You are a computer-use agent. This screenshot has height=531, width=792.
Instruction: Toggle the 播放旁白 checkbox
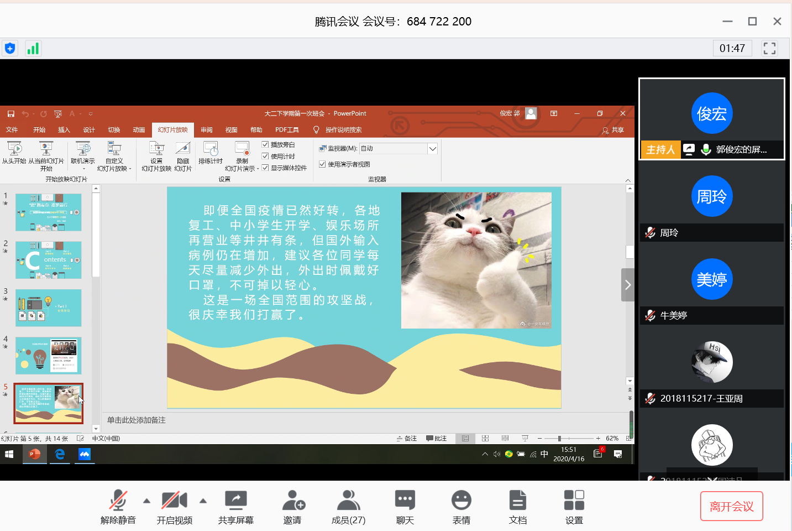(265, 144)
